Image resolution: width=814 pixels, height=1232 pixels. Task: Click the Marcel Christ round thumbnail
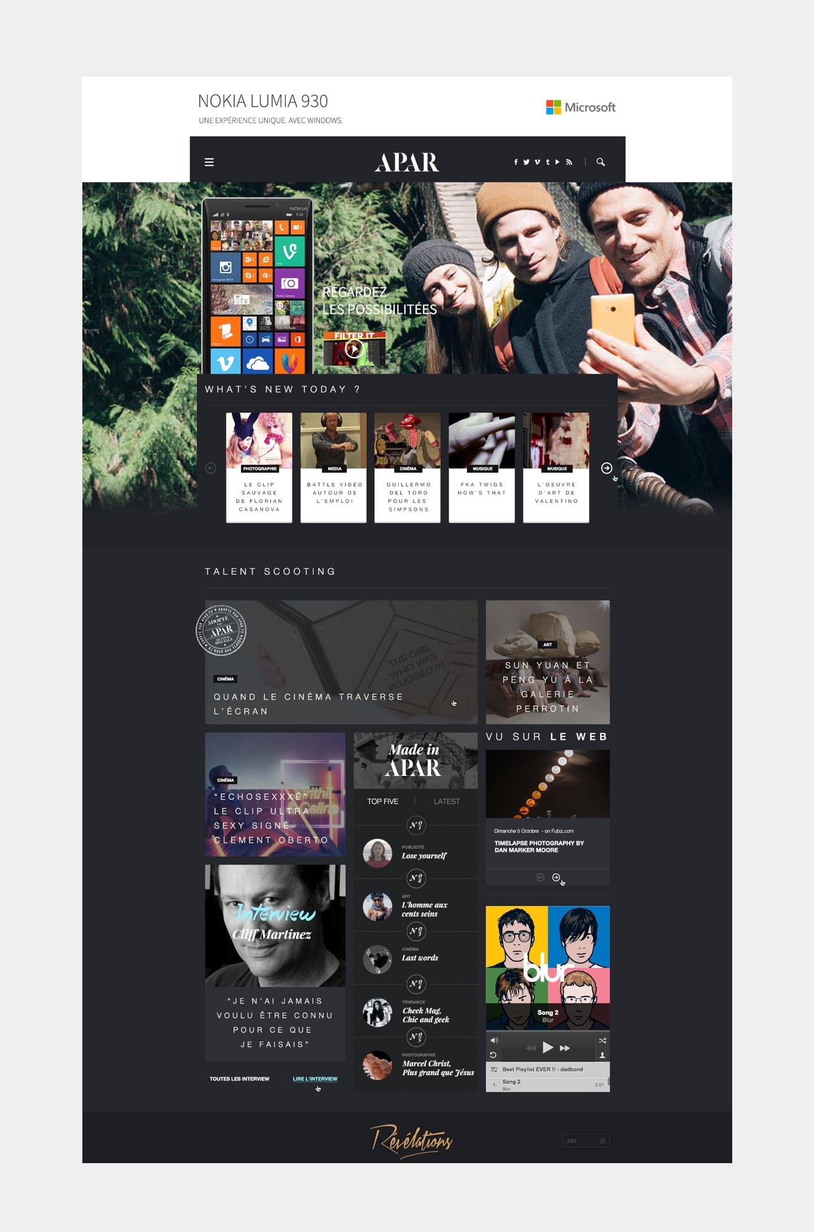(377, 1065)
